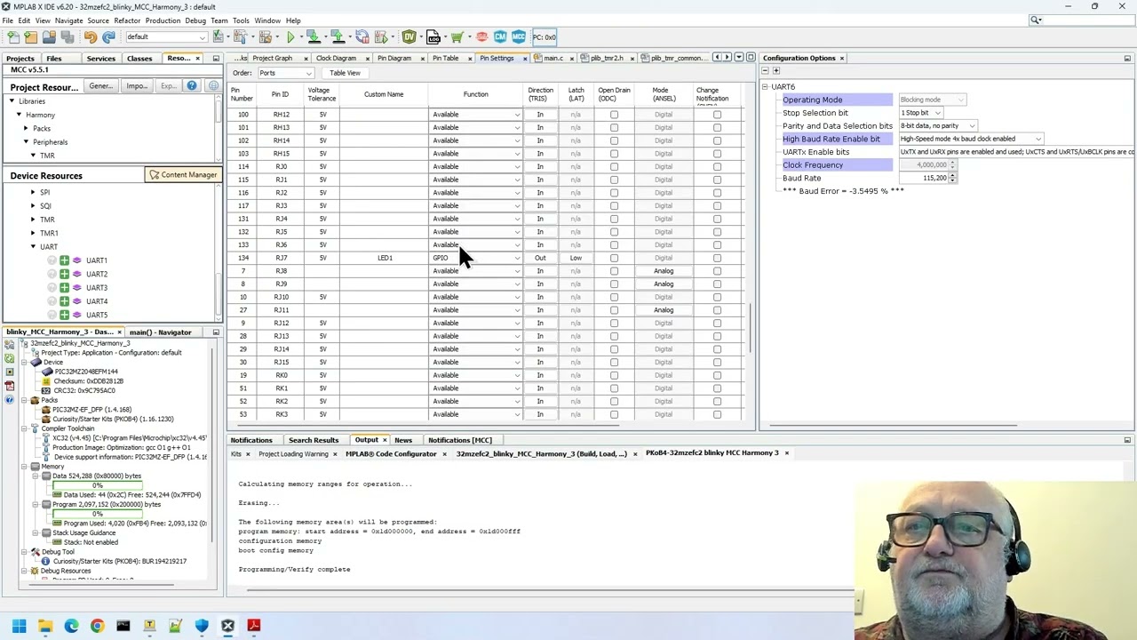1137x640 pixels.
Task: Click the dashboard refresh icon
Action: pyautogui.click(x=10, y=358)
